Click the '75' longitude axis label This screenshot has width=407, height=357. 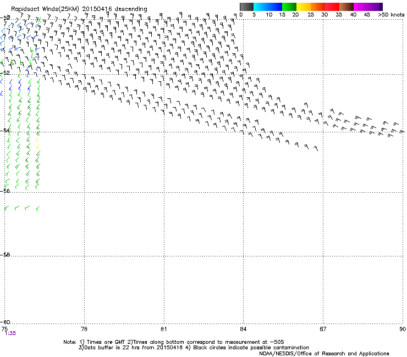pos(4,329)
